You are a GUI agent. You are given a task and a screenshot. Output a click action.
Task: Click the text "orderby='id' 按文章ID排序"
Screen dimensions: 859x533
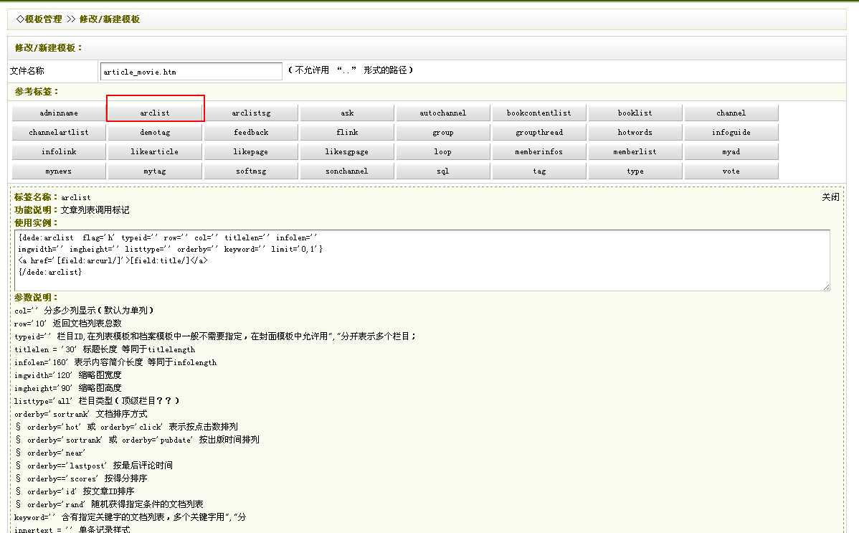pyautogui.click(x=80, y=491)
